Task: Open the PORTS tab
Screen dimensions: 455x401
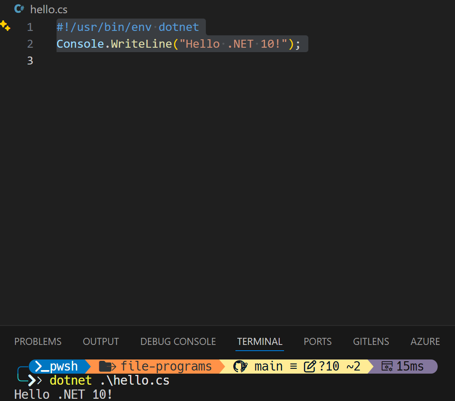Action: (317, 341)
